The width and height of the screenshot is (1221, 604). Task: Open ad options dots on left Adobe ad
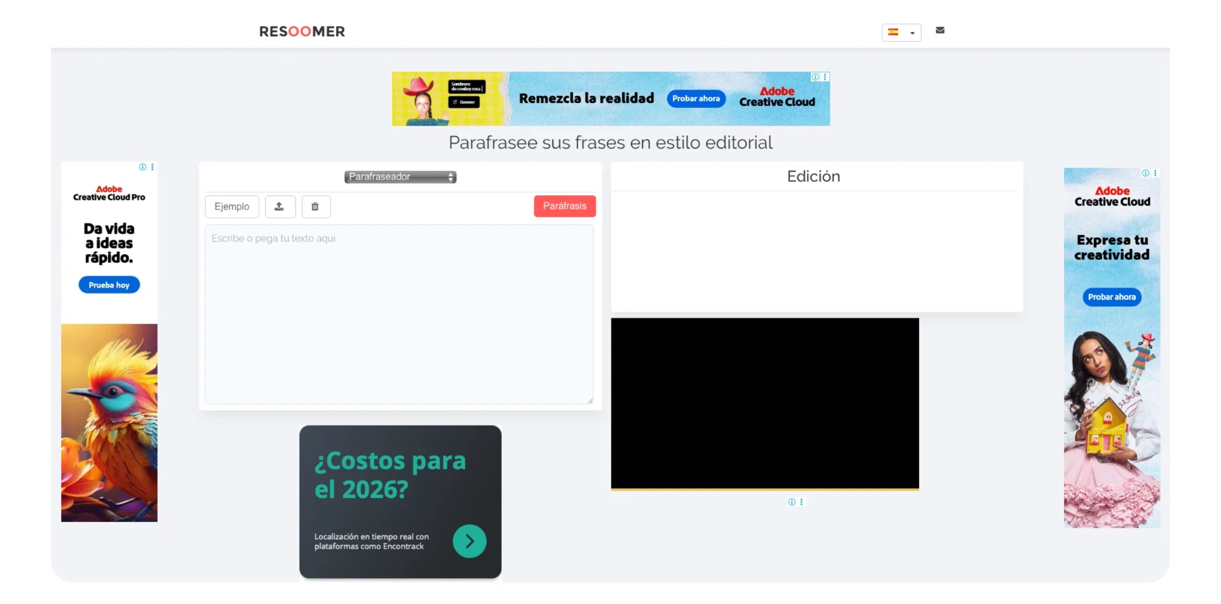tap(152, 167)
